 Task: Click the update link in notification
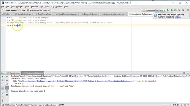click(x=178, y=17)
